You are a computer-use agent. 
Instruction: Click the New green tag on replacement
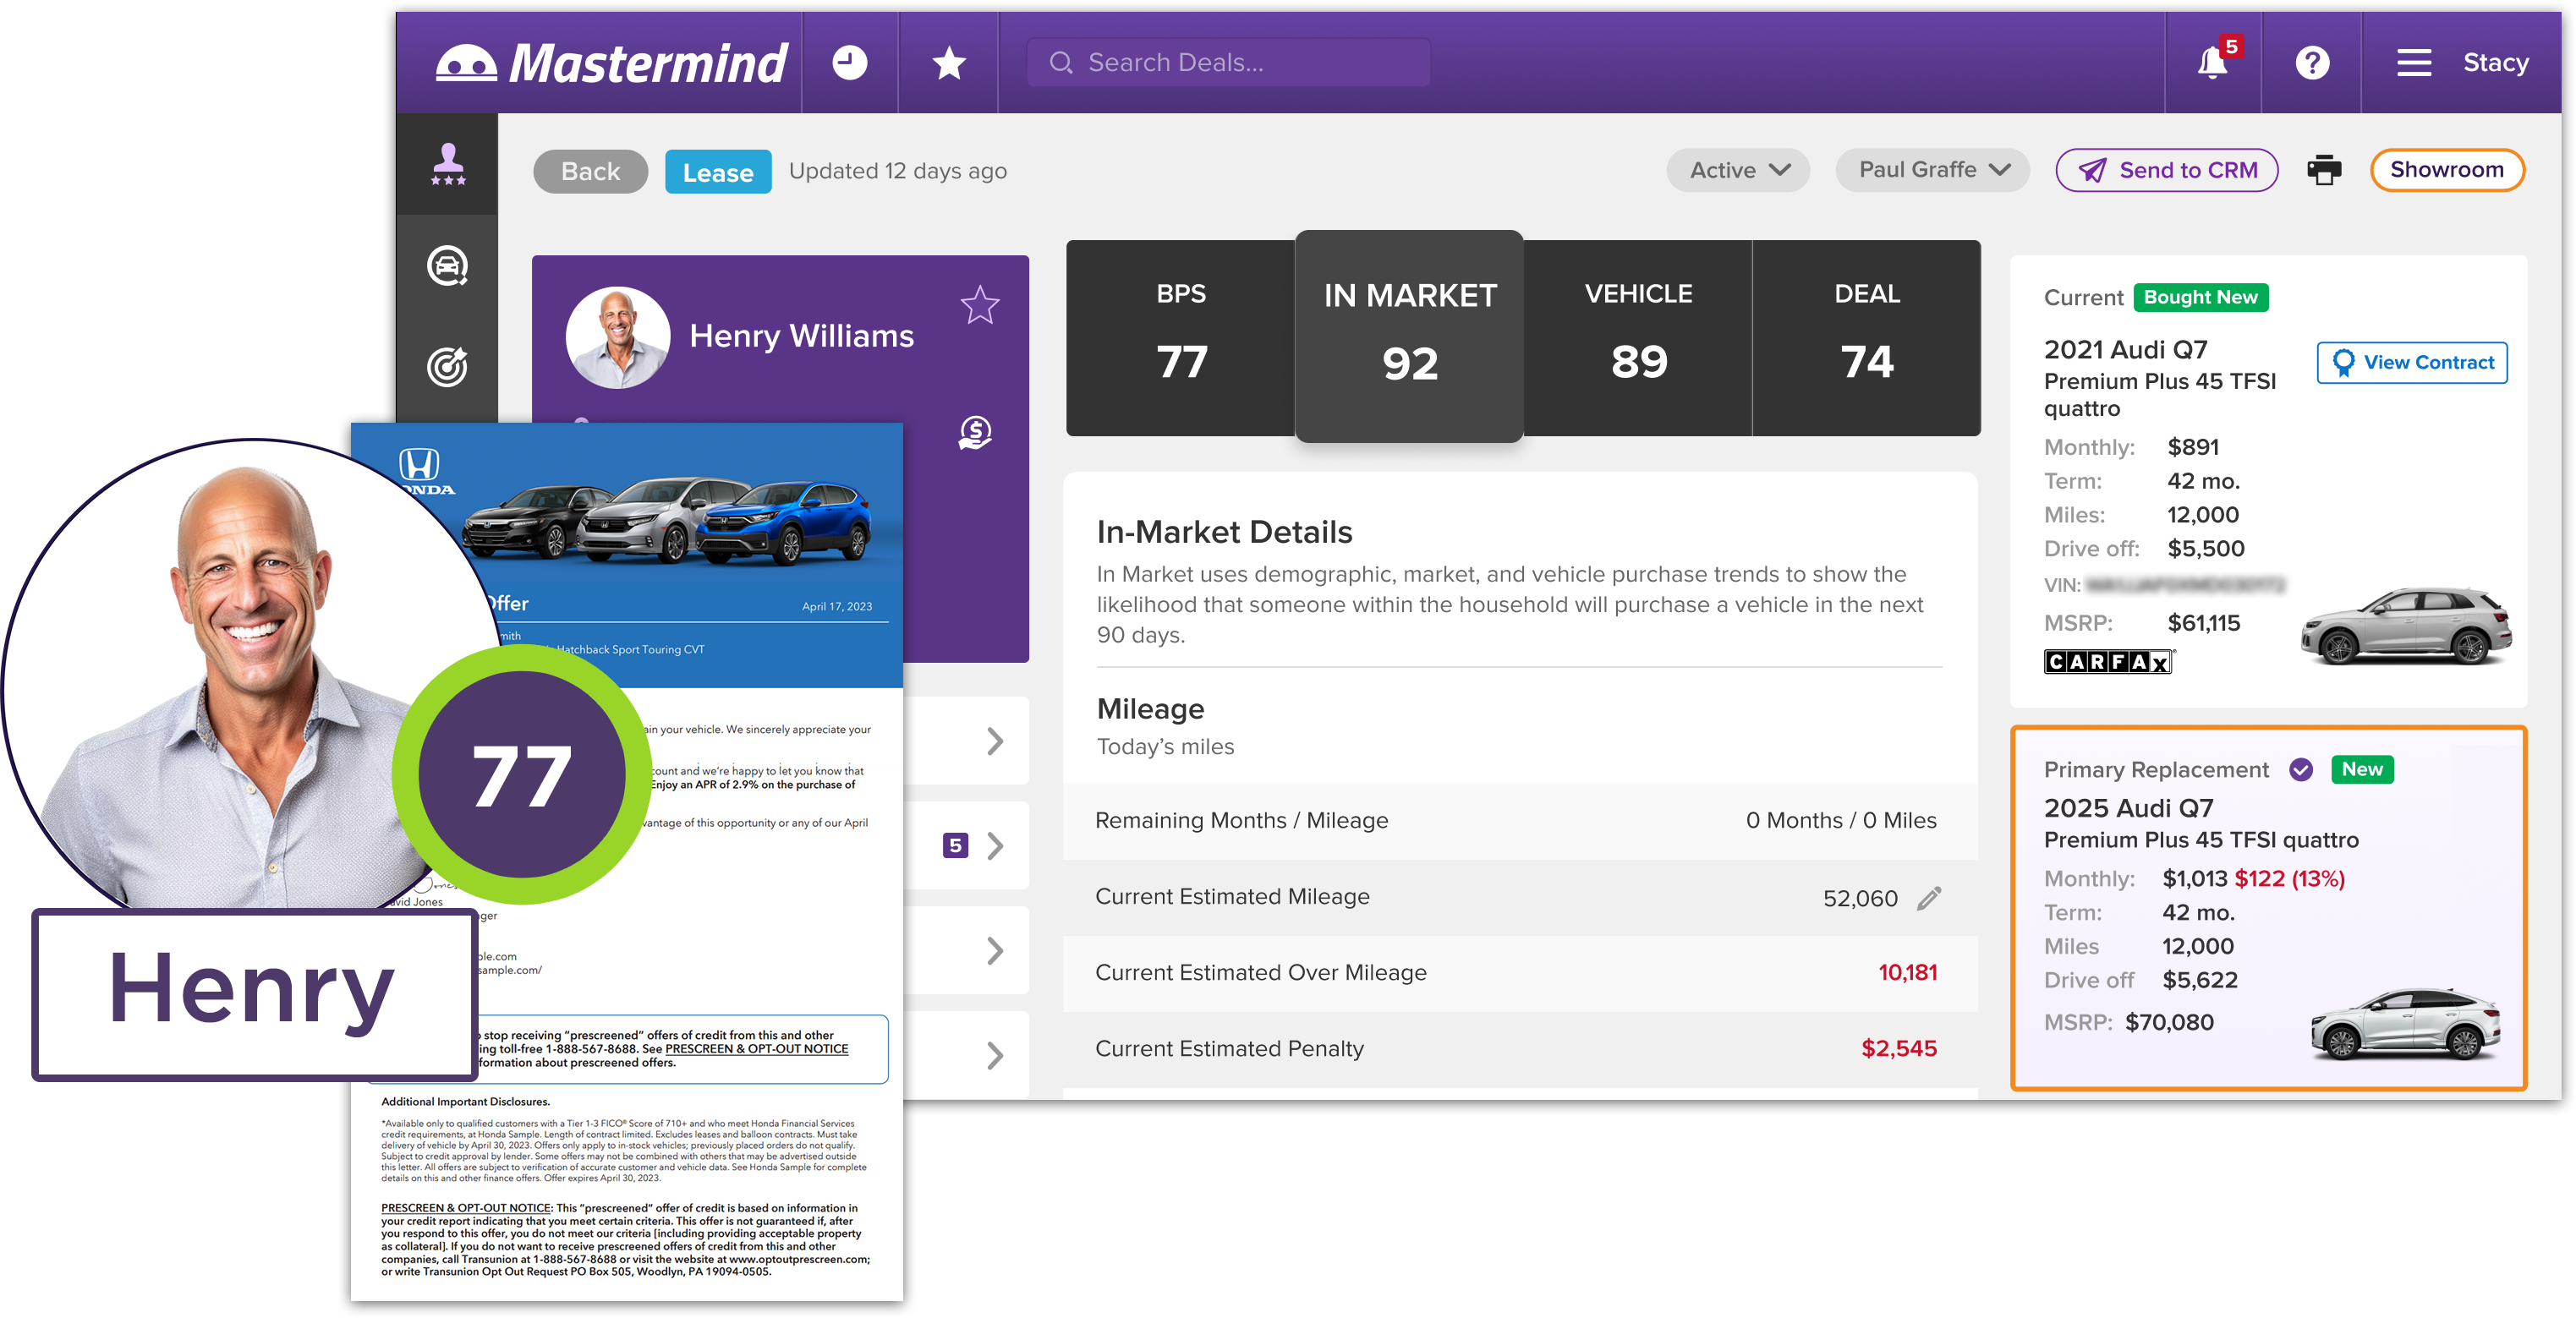(x=2361, y=769)
